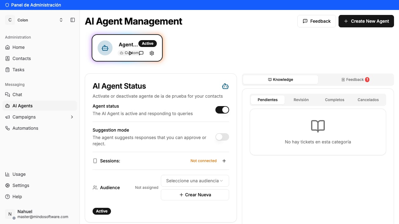The width and height of the screenshot is (399, 224).
Task: Click the Feedback button in the header
Action: 317,21
